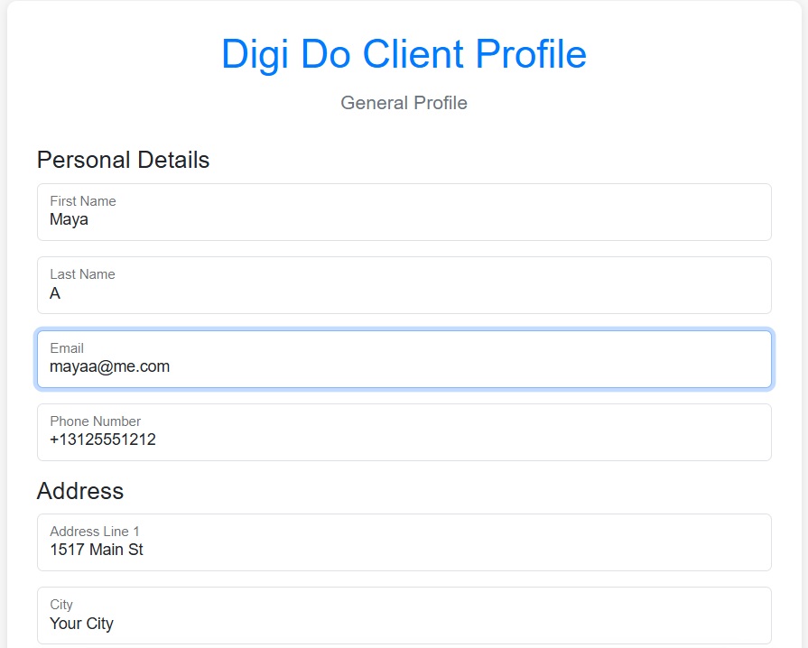The image size is (808, 648).
Task: Click the Personal Details section heading
Action: pyautogui.click(x=123, y=160)
